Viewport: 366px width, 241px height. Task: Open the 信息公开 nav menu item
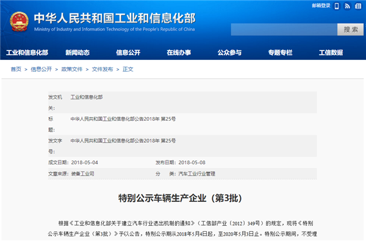128,52
